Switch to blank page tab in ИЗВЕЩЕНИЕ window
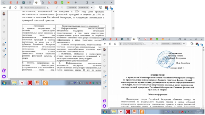 pos(139,39)
